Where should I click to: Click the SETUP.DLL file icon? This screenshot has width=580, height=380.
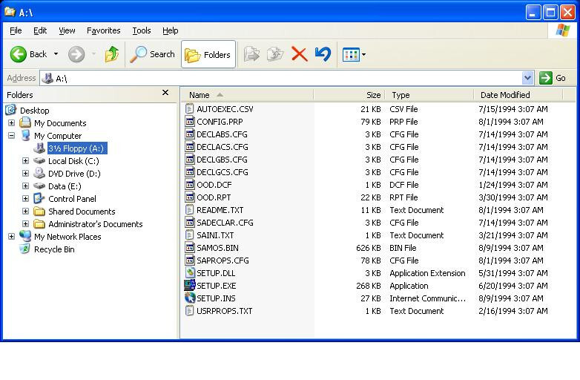pyautogui.click(x=190, y=272)
